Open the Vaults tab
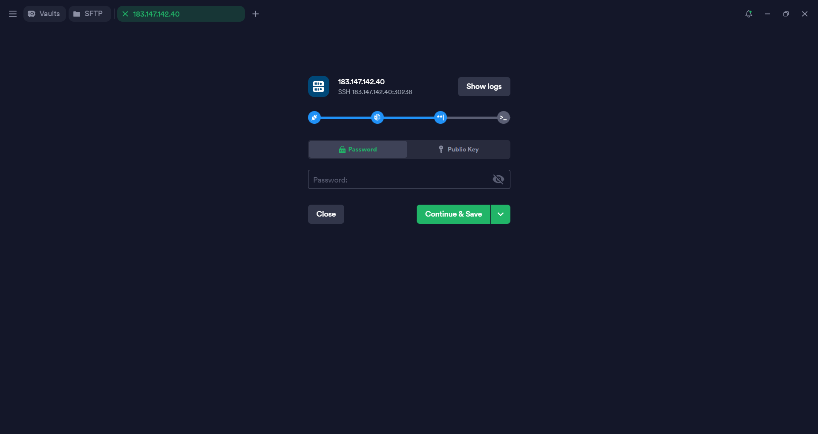 44,14
